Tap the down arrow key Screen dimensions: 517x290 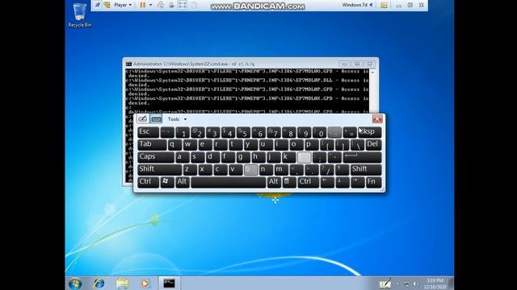[x=343, y=182]
